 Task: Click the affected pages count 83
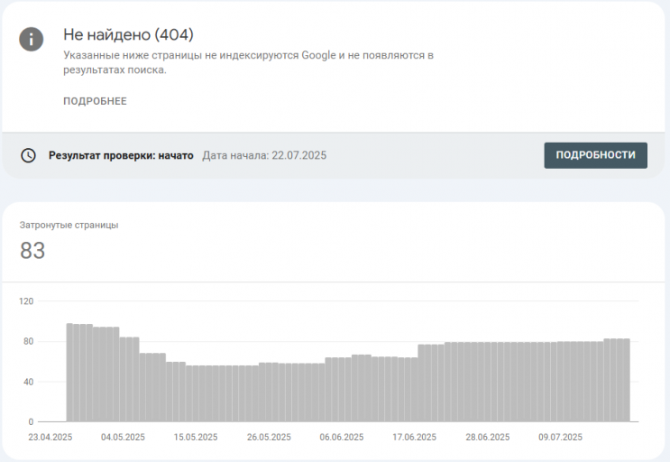32,251
